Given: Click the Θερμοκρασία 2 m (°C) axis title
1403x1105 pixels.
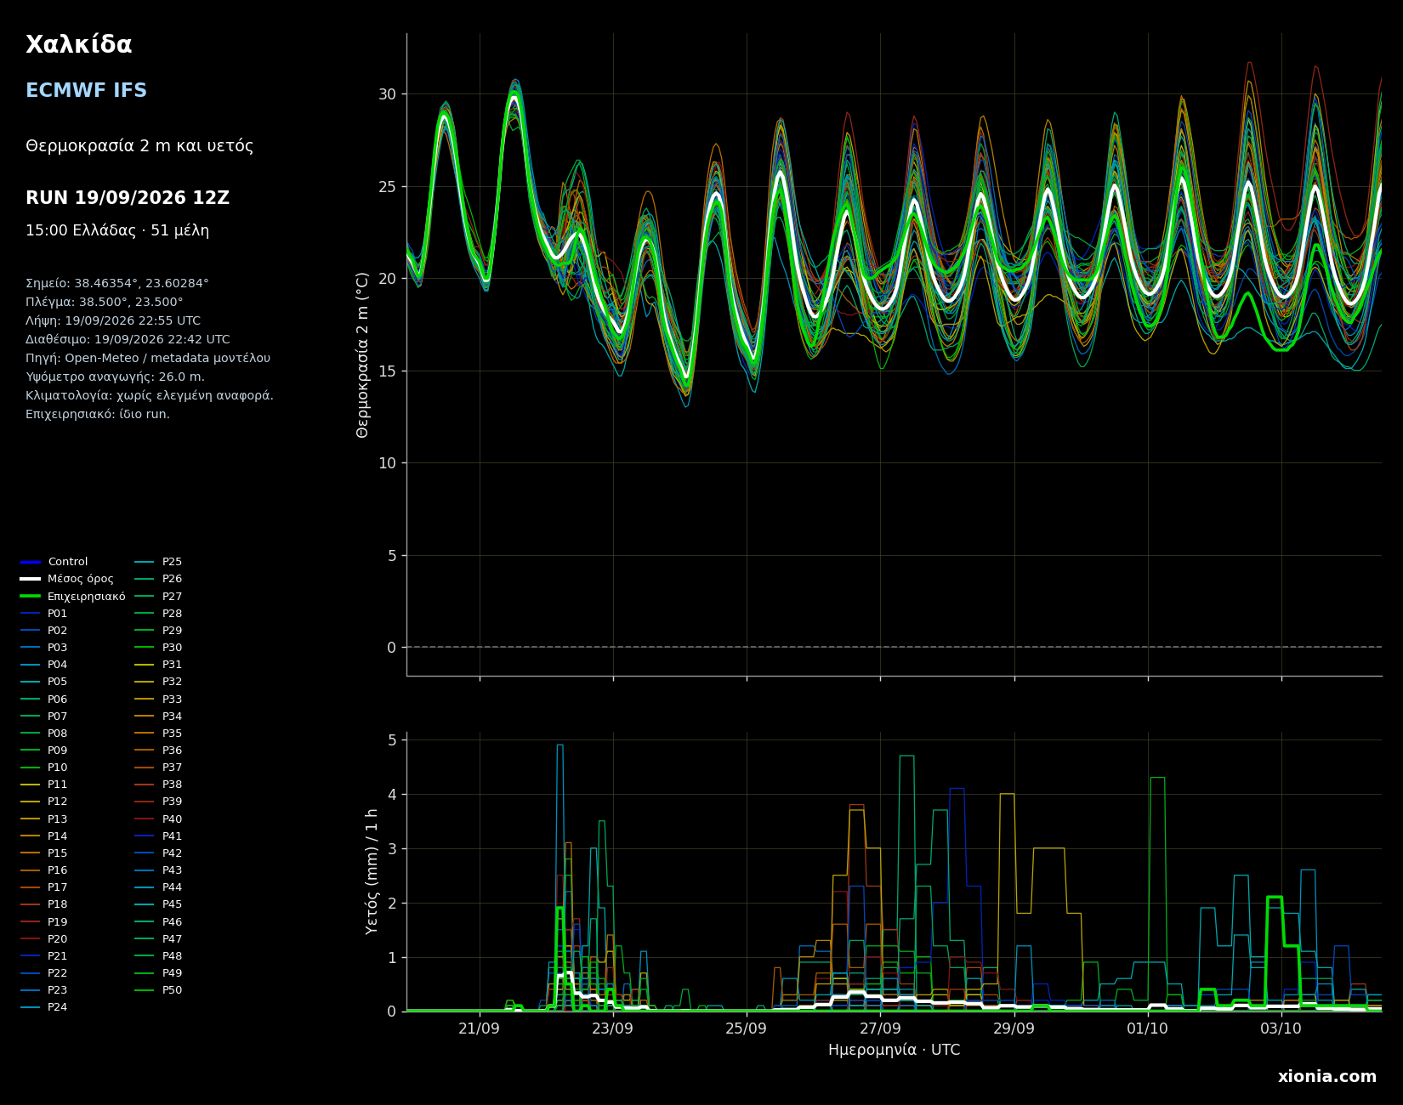Looking at the screenshot, I should pyautogui.click(x=363, y=354).
